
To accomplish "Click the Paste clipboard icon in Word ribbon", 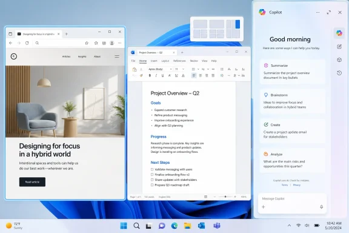I will 135,69.
